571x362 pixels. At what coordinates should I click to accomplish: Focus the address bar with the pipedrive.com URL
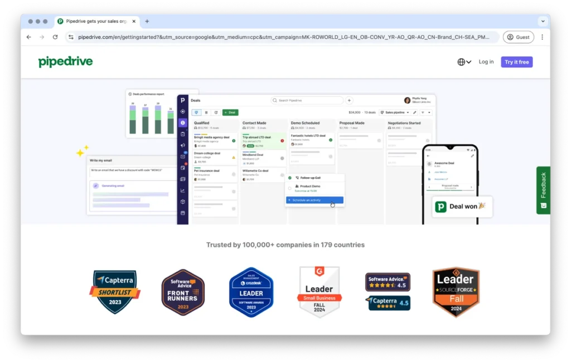284,37
